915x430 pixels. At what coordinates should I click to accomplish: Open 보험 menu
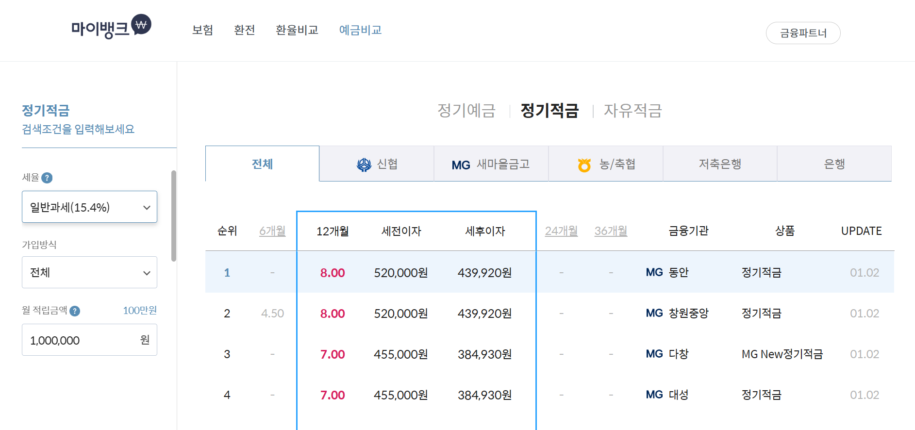point(203,30)
